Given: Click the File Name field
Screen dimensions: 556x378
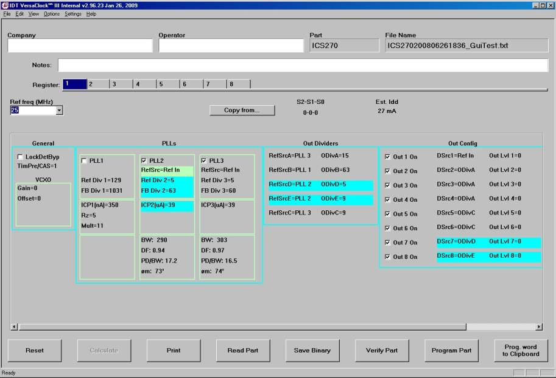Looking at the screenshot, I should 466,46.
